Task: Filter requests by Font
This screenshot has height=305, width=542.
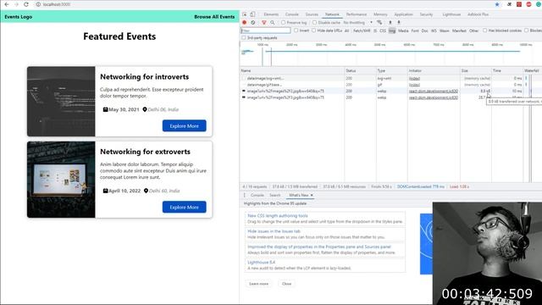Action: pyautogui.click(x=415, y=30)
